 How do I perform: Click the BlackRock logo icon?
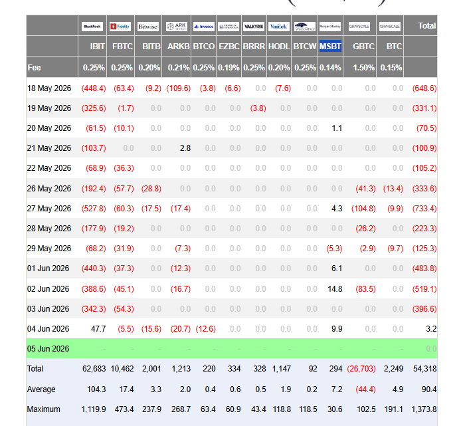92,27
